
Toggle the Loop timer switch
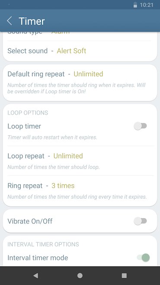tap(140, 126)
